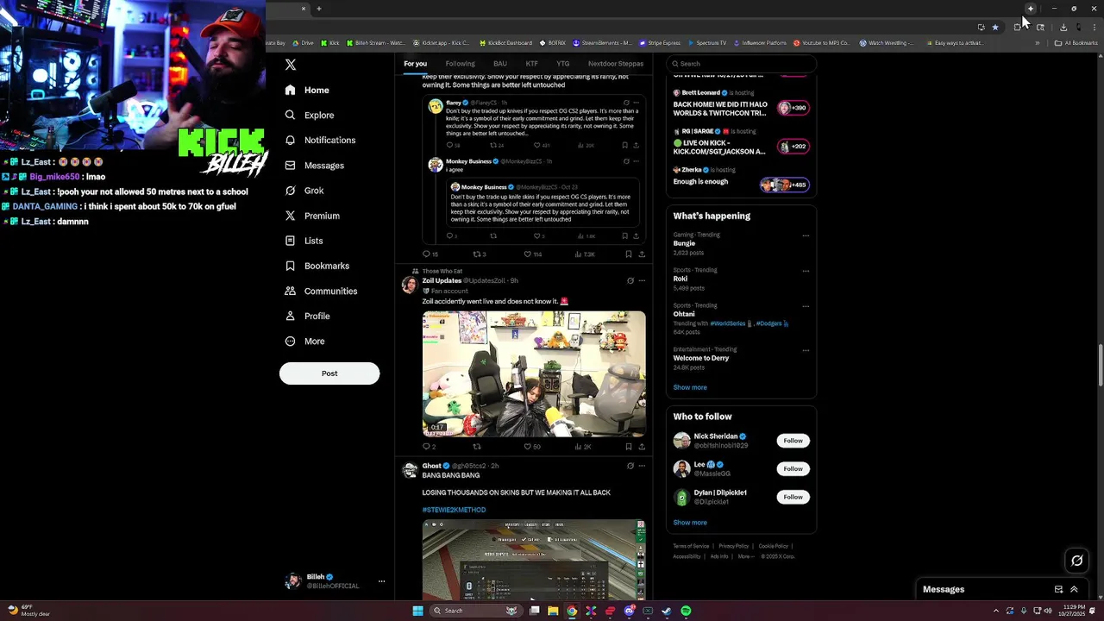Open Messages from left sidebar
Image resolution: width=1104 pixels, height=621 pixels.
tap(314, 166)
